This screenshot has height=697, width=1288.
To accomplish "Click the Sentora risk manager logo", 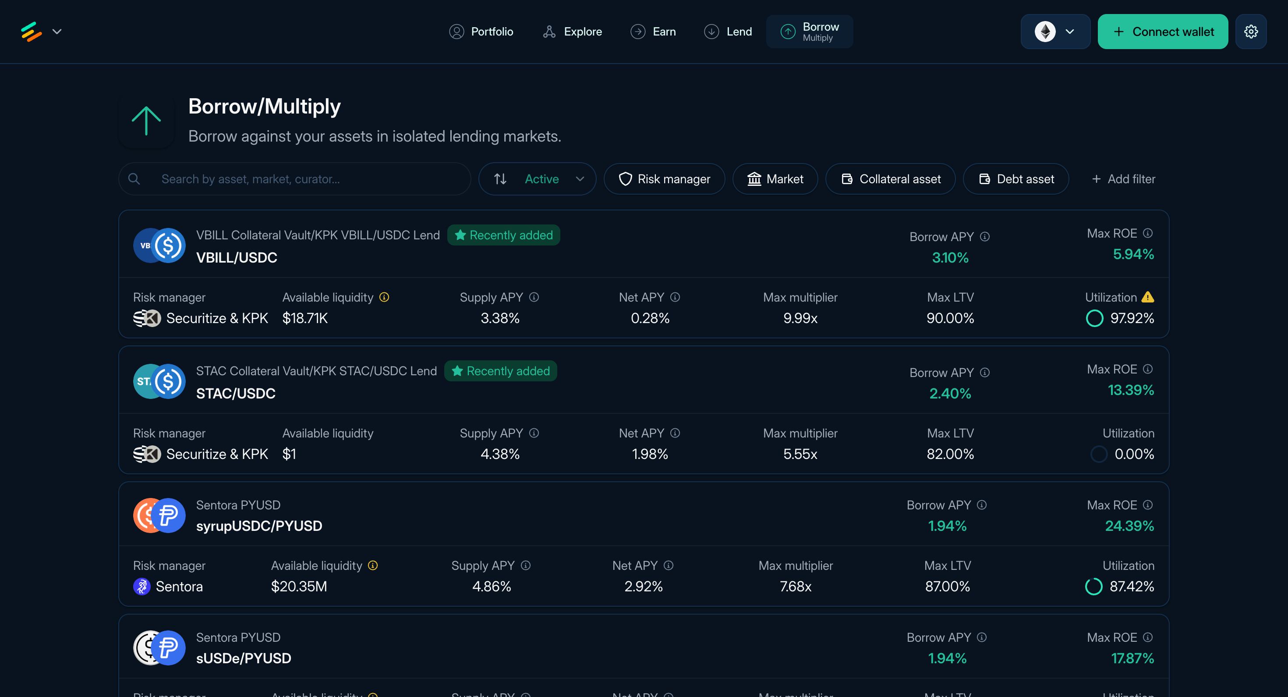I will [142, 586].
